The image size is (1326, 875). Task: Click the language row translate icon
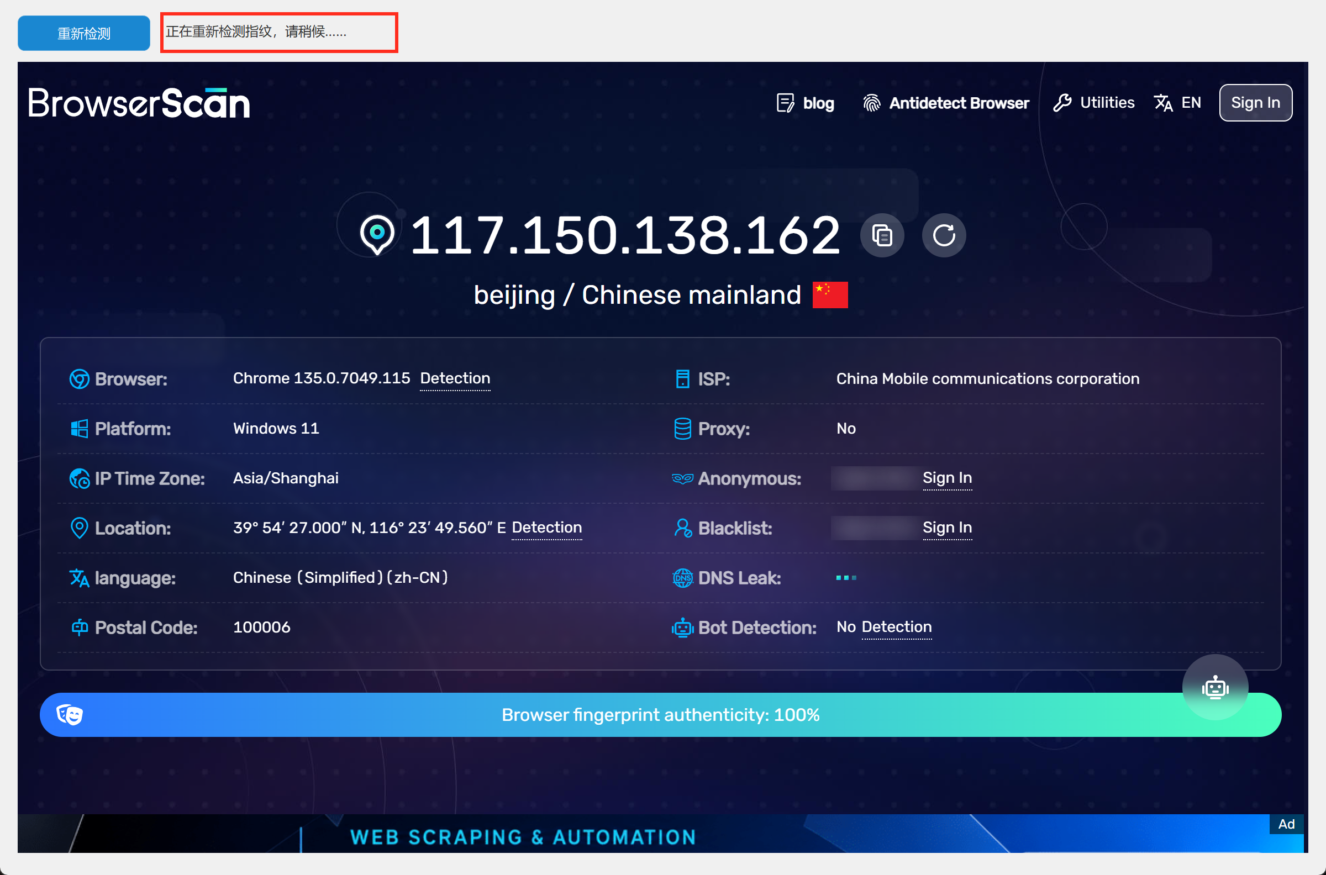pos(79,578)
